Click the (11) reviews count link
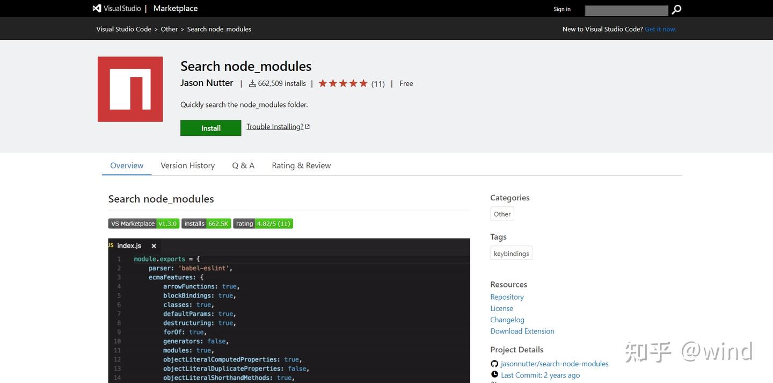773x383 pixels. tap(378, 83)
